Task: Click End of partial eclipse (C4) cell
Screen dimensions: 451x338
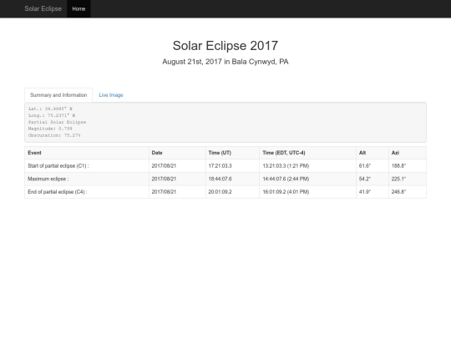Action: click(x=87, y=192)
